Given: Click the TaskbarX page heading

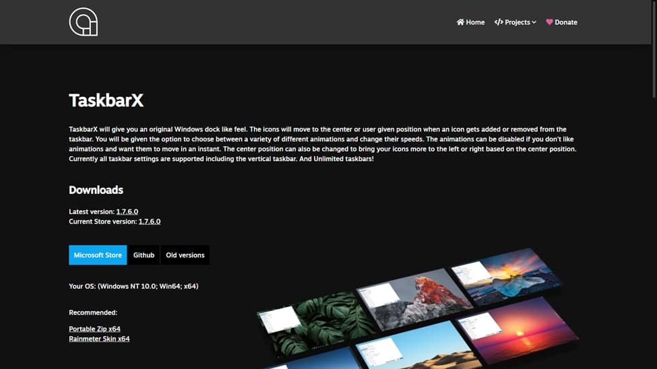Looking at the screenshot, I should (x=106, y=100).
